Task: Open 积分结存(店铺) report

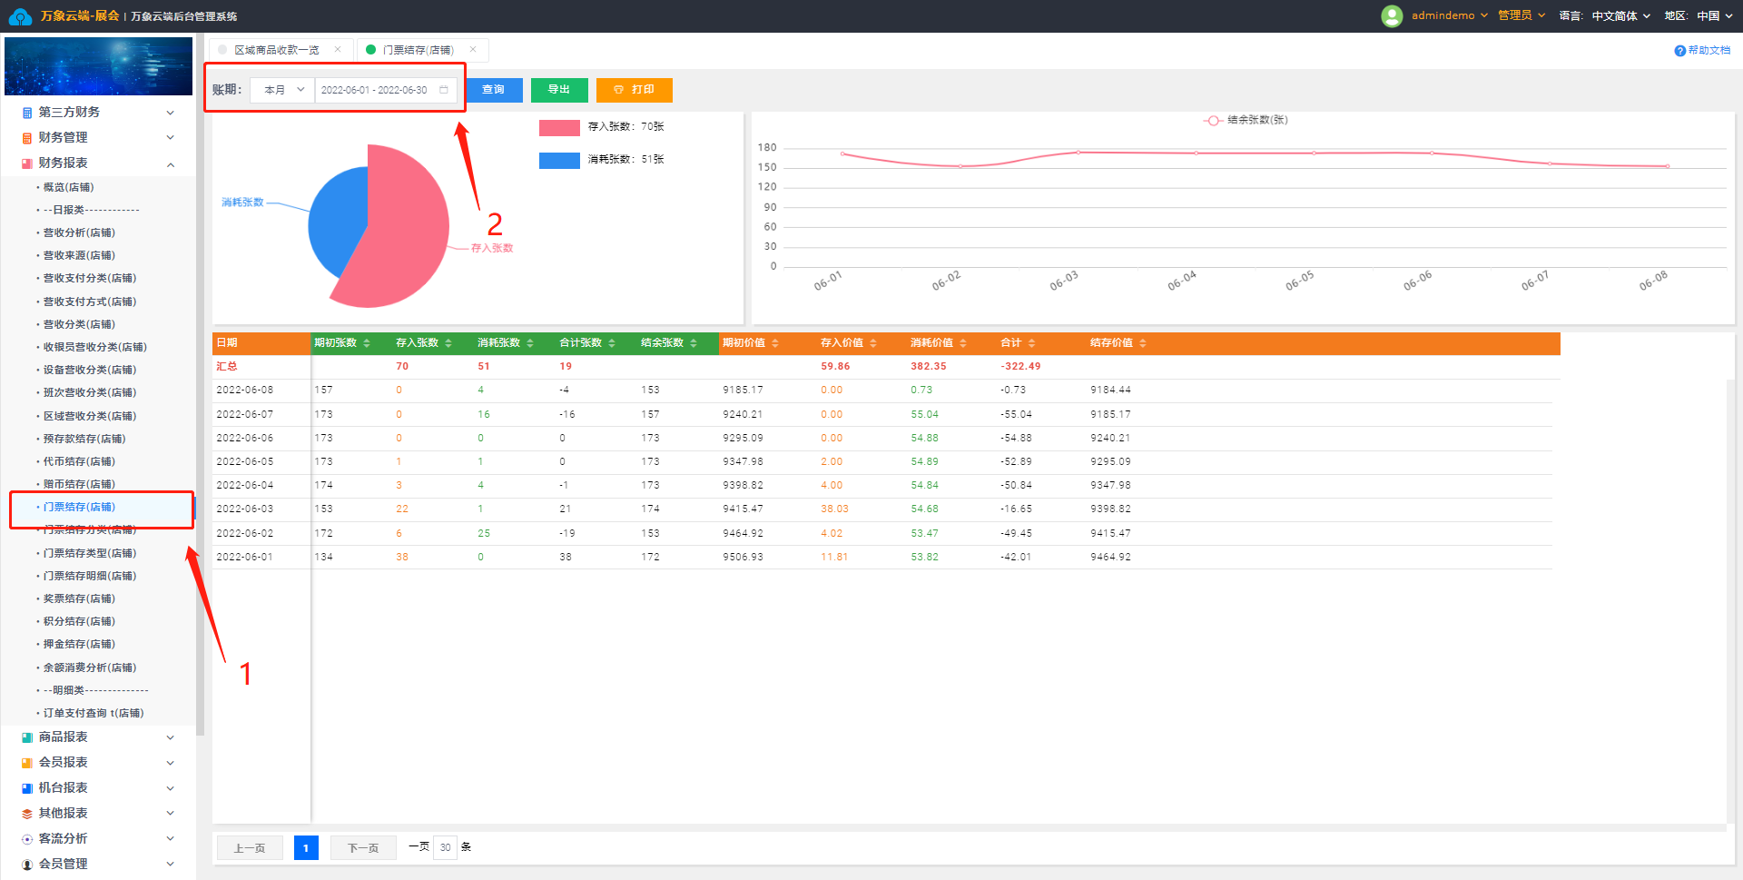Action: click(x=79, y=621)
